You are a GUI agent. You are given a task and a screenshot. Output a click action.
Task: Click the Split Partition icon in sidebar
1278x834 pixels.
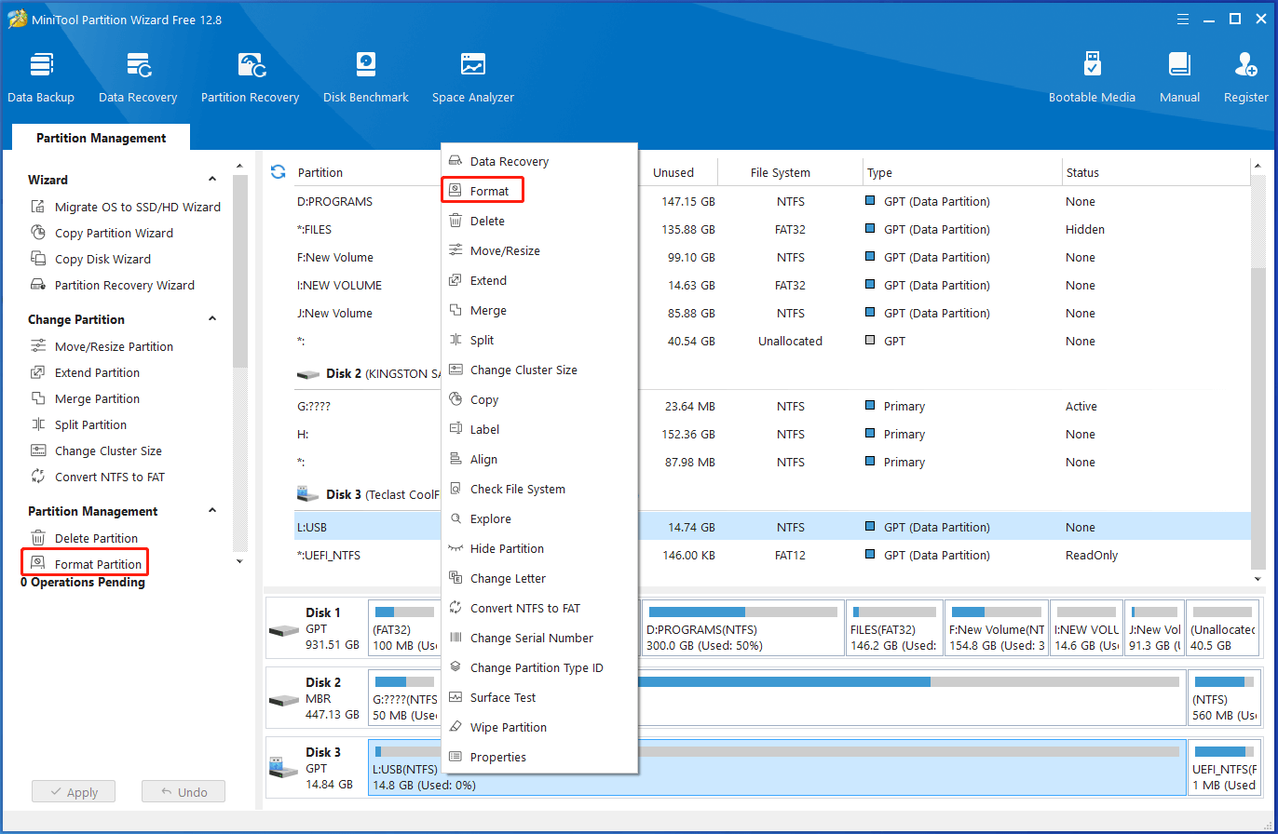38,424
